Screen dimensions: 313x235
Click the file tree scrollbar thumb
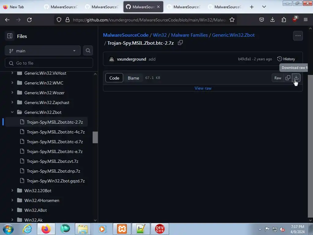pos(95,137)
